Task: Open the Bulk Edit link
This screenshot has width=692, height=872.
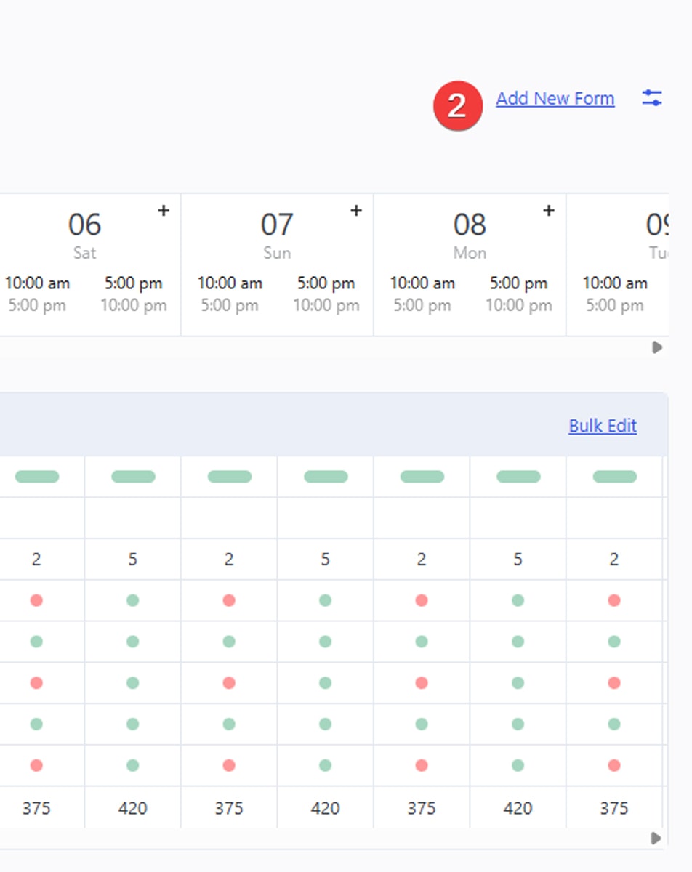Action: 602,426
